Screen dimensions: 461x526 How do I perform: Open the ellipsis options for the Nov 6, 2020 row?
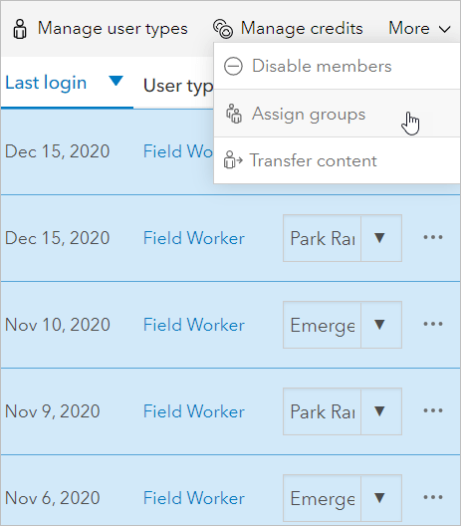(433, 497)
